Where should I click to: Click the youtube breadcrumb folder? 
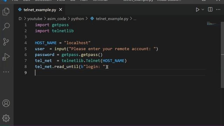coord(35,19)
